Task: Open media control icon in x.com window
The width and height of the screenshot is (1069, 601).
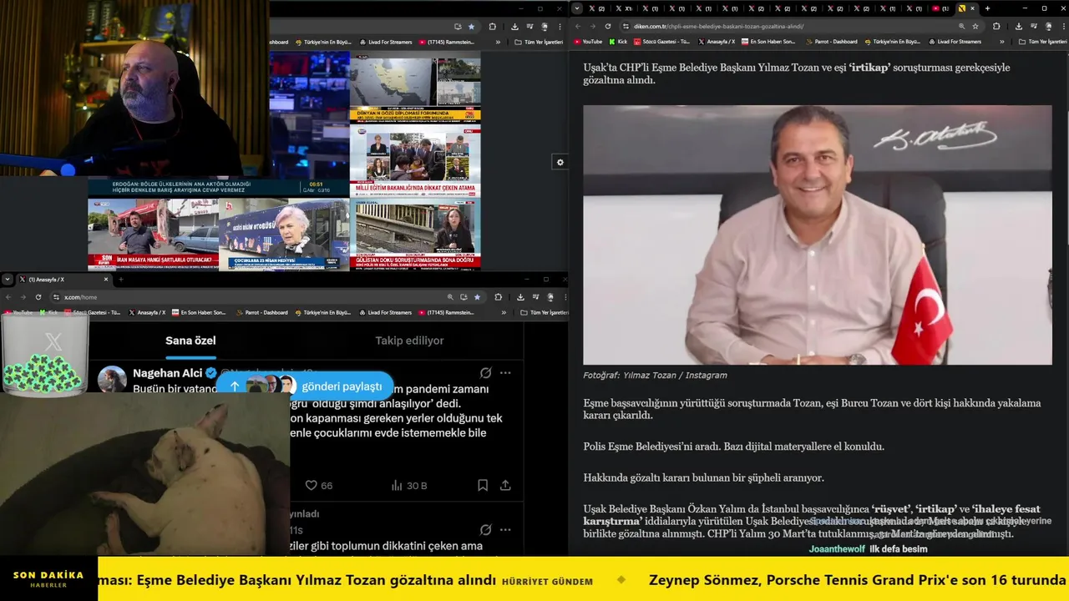Action: click(x=535, y=297)
